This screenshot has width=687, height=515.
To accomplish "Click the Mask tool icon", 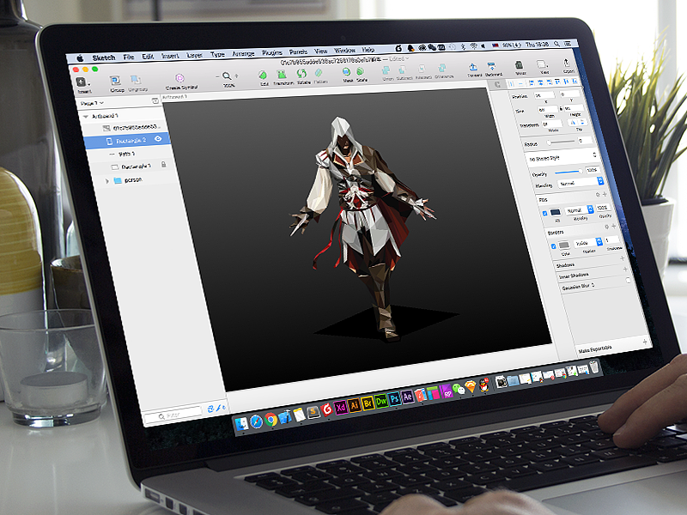I will tap(347, 72).
